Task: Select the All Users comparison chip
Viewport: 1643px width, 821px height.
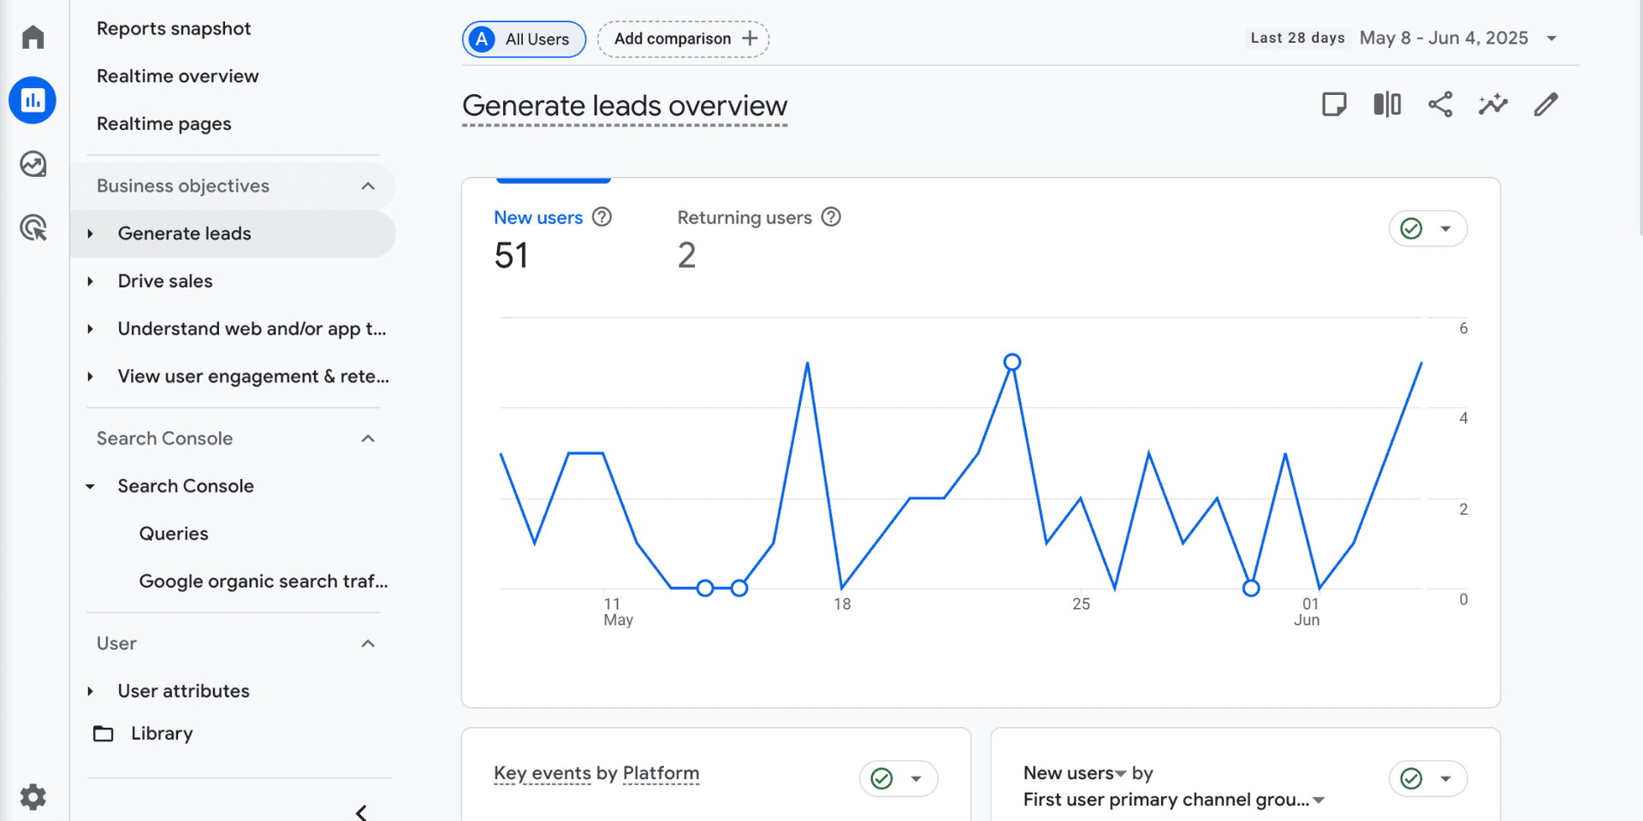Action: [524, 39]
